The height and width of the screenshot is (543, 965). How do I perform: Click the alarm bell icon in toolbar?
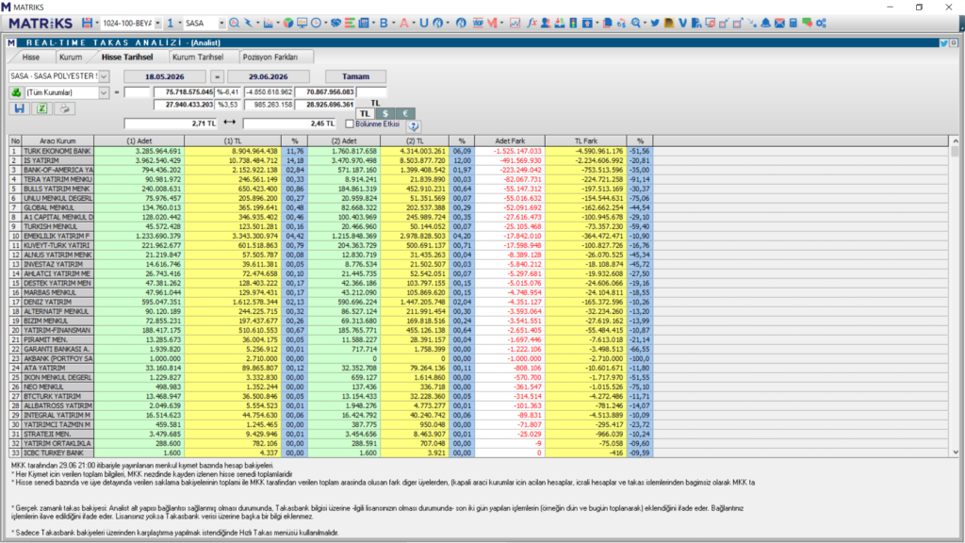765,23
